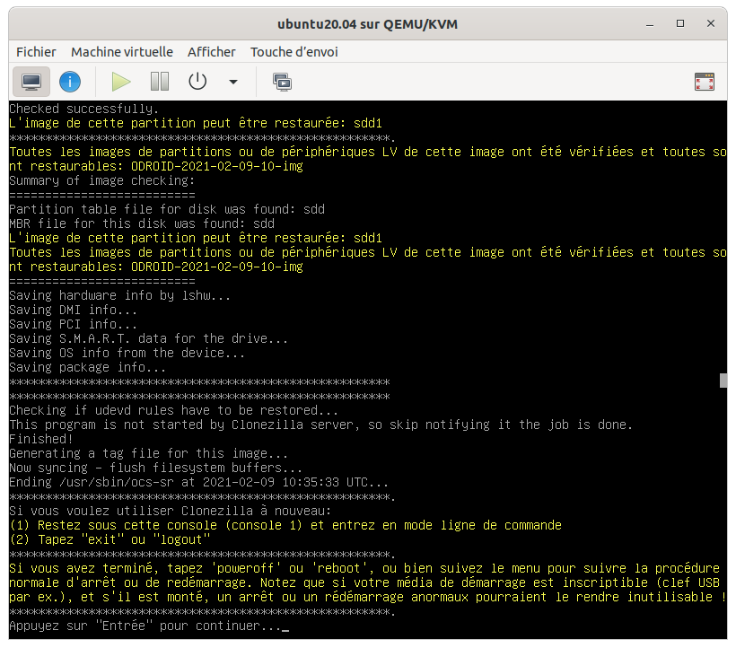The width and height of the screenshot is (736, 648).
Task: Open the Touche d'envoi menu
Action: click(x=294, y=52)
